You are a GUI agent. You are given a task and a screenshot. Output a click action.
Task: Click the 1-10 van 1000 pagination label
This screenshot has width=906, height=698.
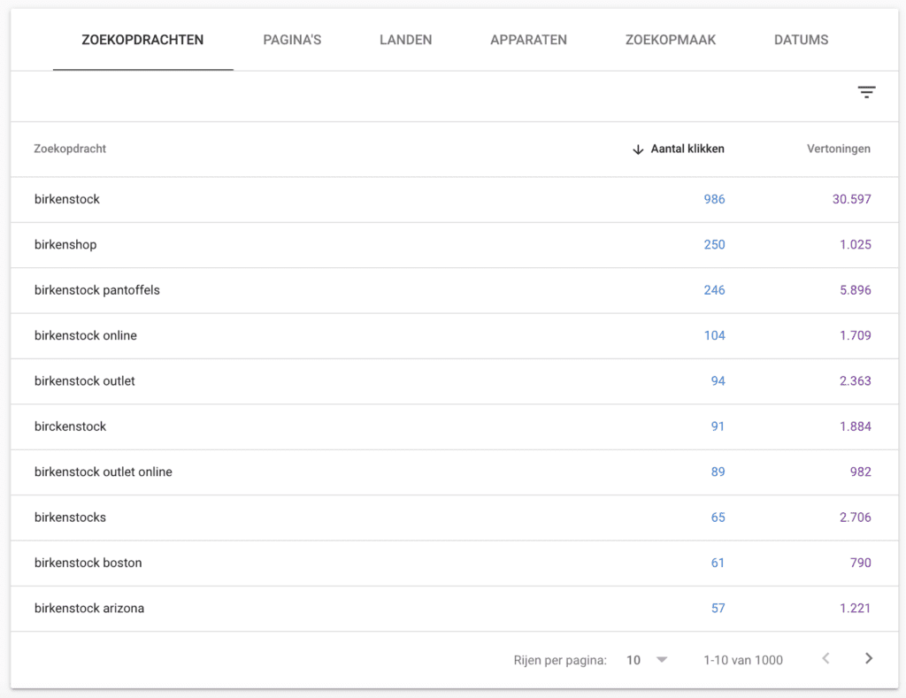tap(743, 660)
